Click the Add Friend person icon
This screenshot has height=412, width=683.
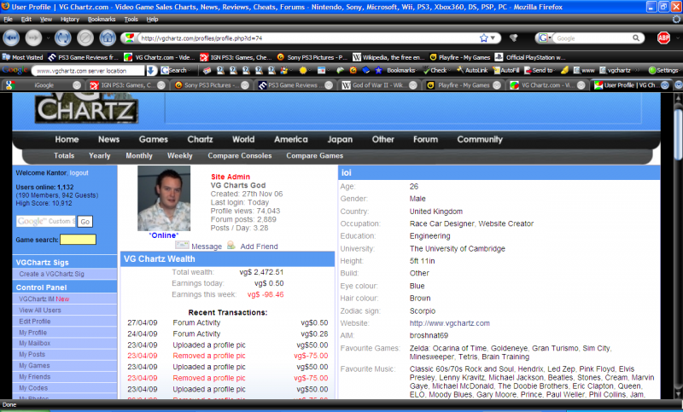point(231,246)
